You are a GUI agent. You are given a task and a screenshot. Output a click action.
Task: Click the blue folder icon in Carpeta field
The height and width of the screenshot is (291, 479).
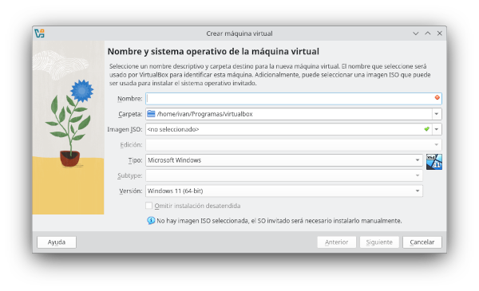151,114
